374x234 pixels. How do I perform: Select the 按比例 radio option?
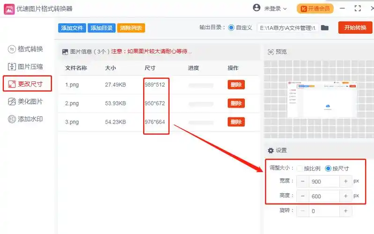point(300,168)
